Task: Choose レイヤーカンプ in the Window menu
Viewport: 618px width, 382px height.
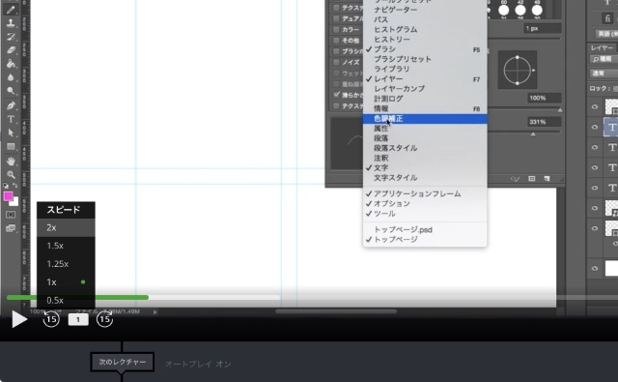Action: tap(425, 89)
